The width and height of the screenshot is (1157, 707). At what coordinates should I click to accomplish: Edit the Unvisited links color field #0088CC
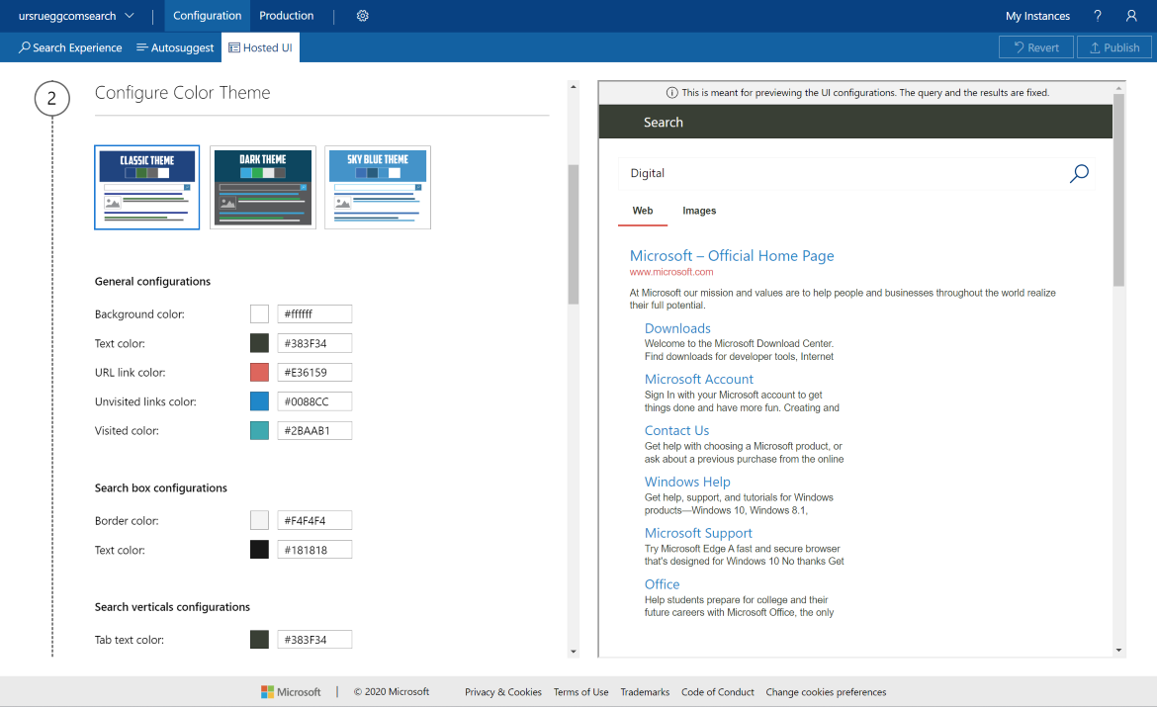[x=314, y=401]
